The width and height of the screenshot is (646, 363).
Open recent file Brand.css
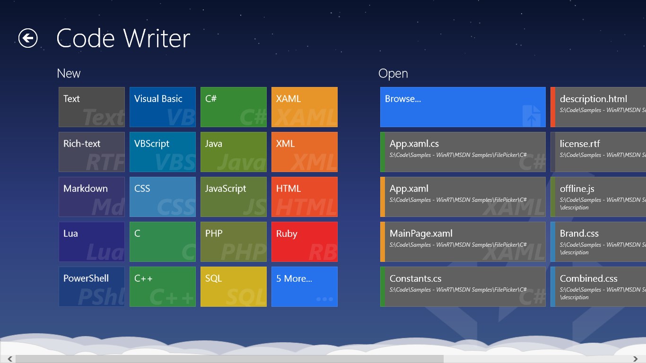coord(598,242)
